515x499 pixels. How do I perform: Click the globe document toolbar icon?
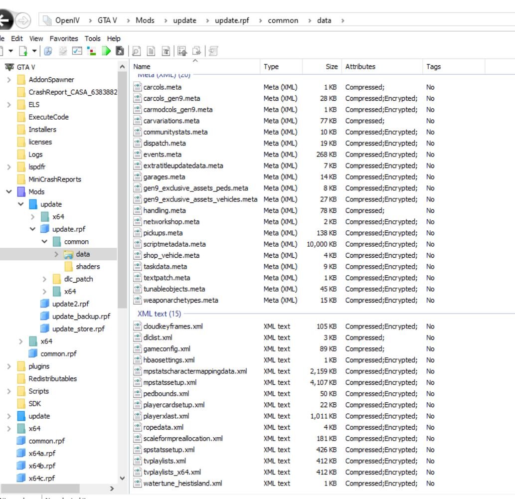[48, 51]
